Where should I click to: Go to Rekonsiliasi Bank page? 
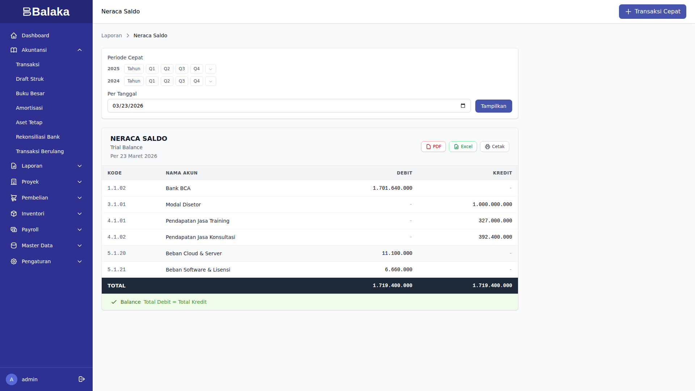(38, 137)
